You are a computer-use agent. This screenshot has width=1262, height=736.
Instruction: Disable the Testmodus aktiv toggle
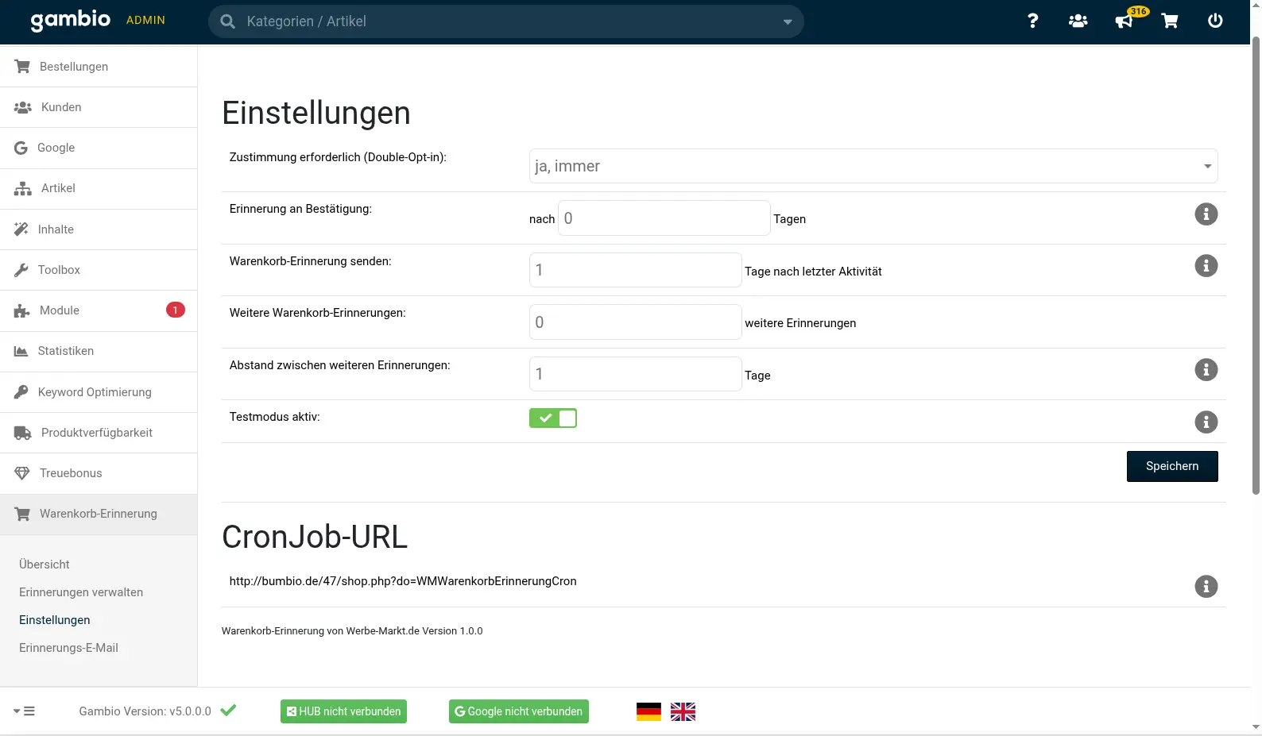pos(553,418)
